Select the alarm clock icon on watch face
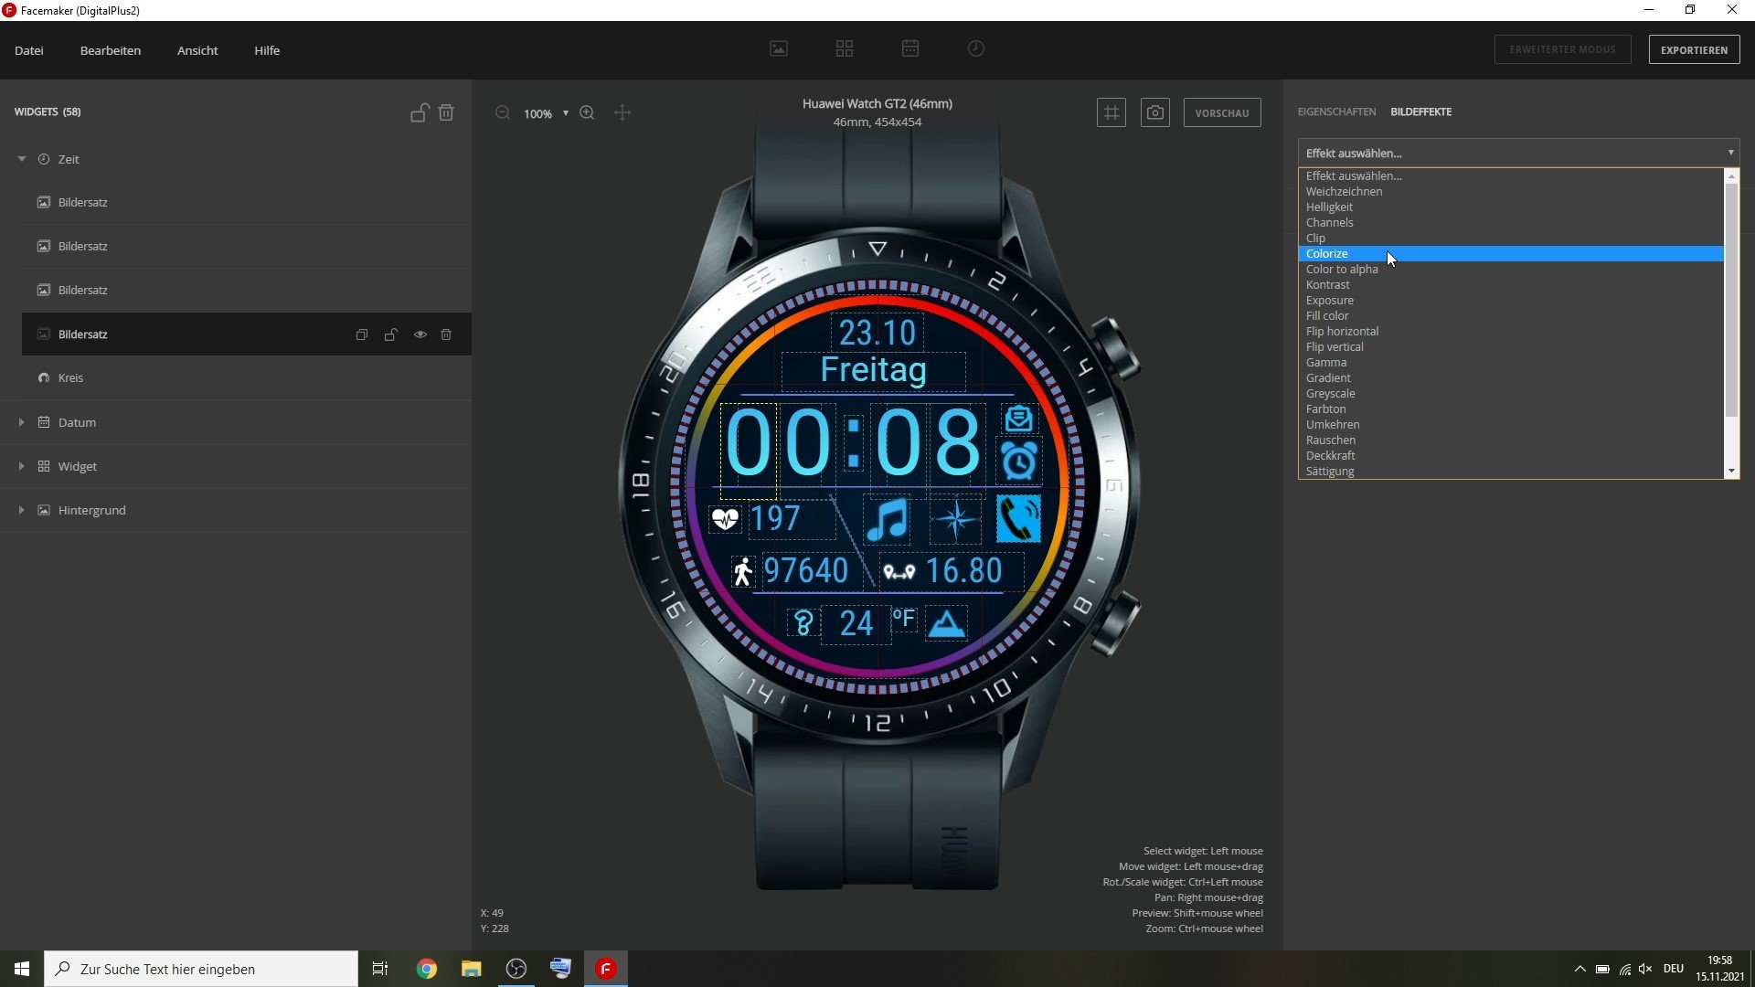 pyautogui.click(x=1018, y=462)
